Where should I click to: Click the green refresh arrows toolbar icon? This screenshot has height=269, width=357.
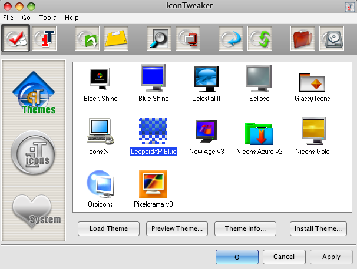260,38
